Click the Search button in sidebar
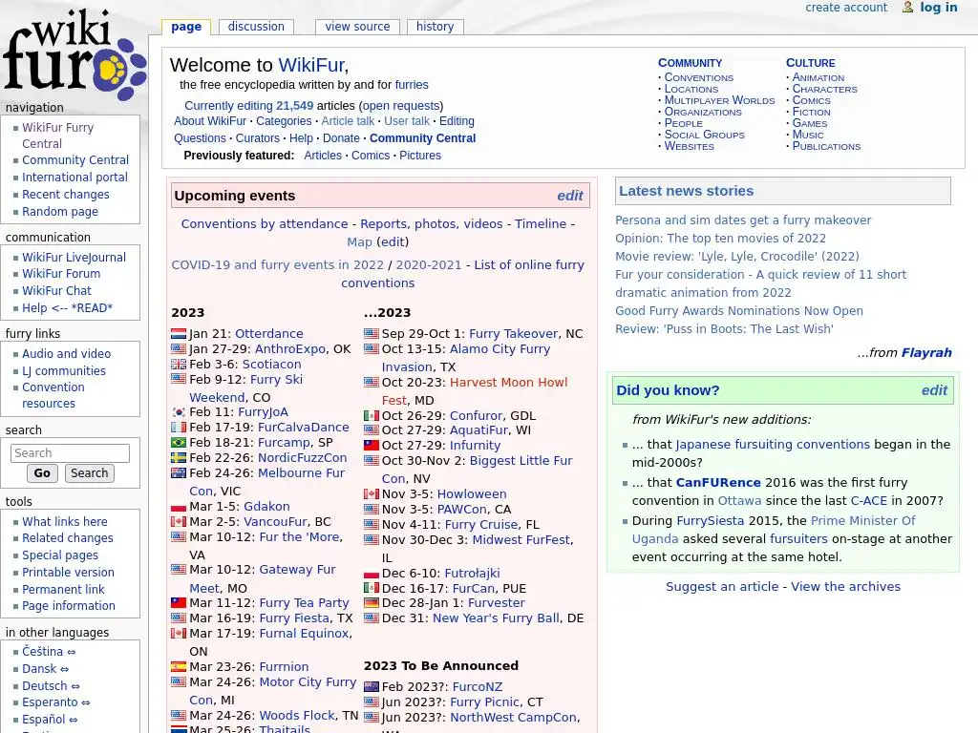The height and width of the screenshot is (733, 978). point(89,473)
